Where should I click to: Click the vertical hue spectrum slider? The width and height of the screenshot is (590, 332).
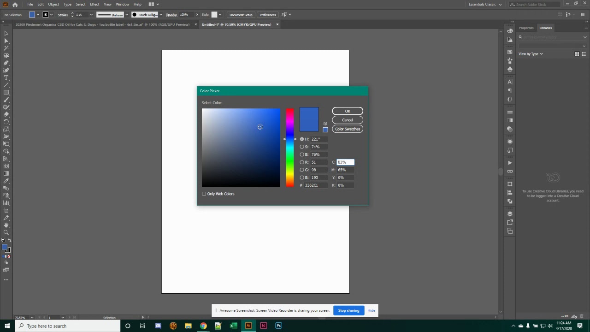[x=289, y=148]
